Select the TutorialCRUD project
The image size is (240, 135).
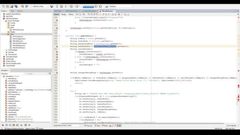point(10,66)
